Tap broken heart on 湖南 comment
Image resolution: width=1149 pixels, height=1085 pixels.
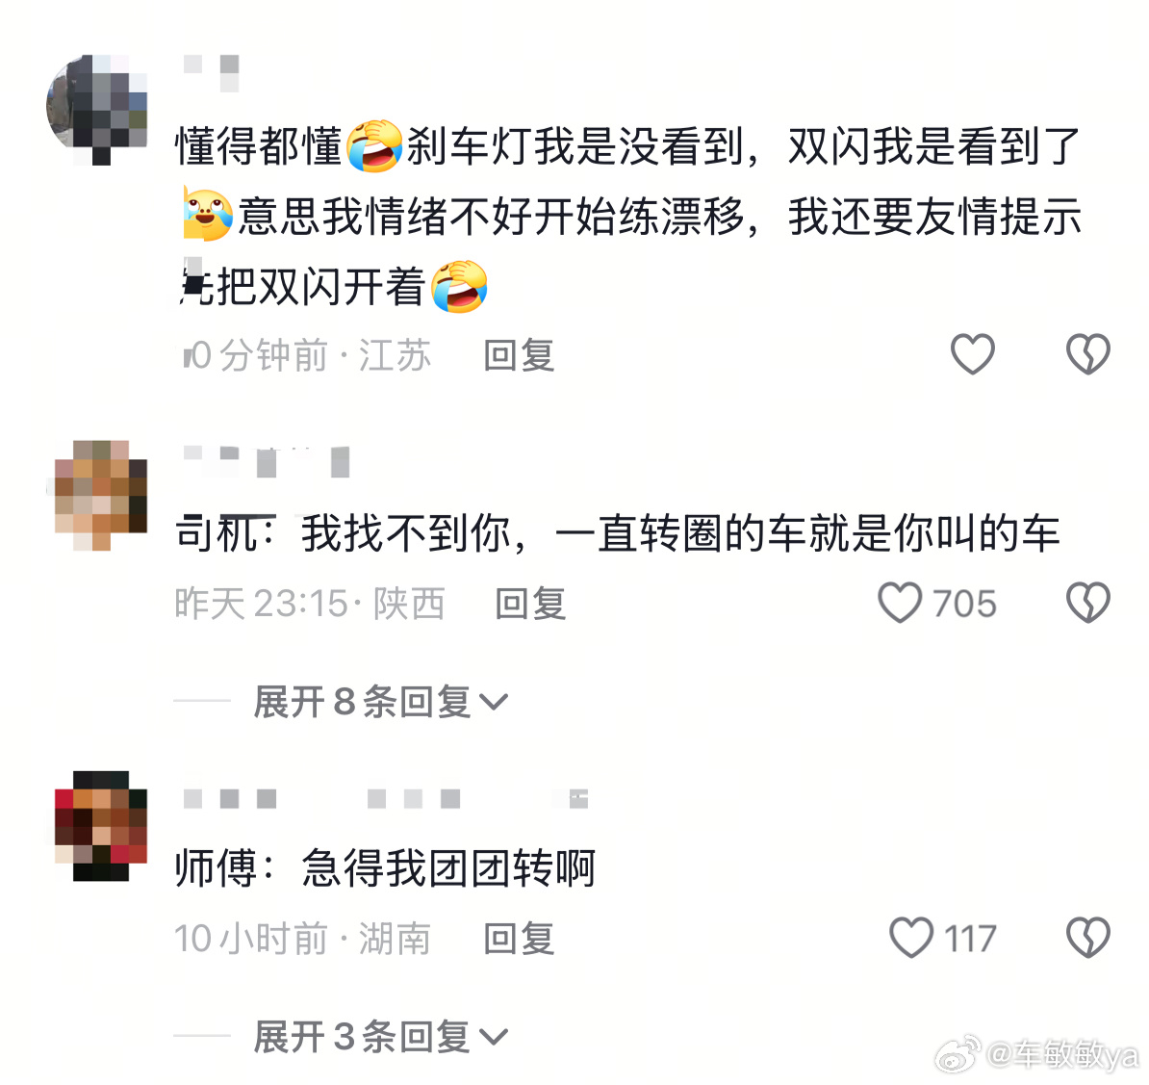[x=1088, y=938]
